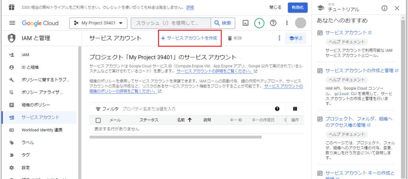Screen dimensions: 408x179
Task: Dismiss the banner with 閉じる
Action: (275, 8)
